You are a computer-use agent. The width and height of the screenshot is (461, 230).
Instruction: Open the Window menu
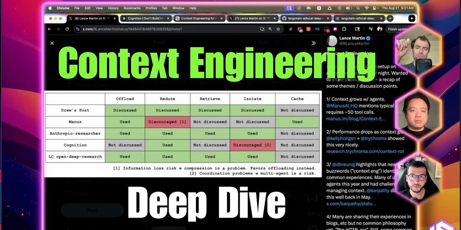point(178,8)
